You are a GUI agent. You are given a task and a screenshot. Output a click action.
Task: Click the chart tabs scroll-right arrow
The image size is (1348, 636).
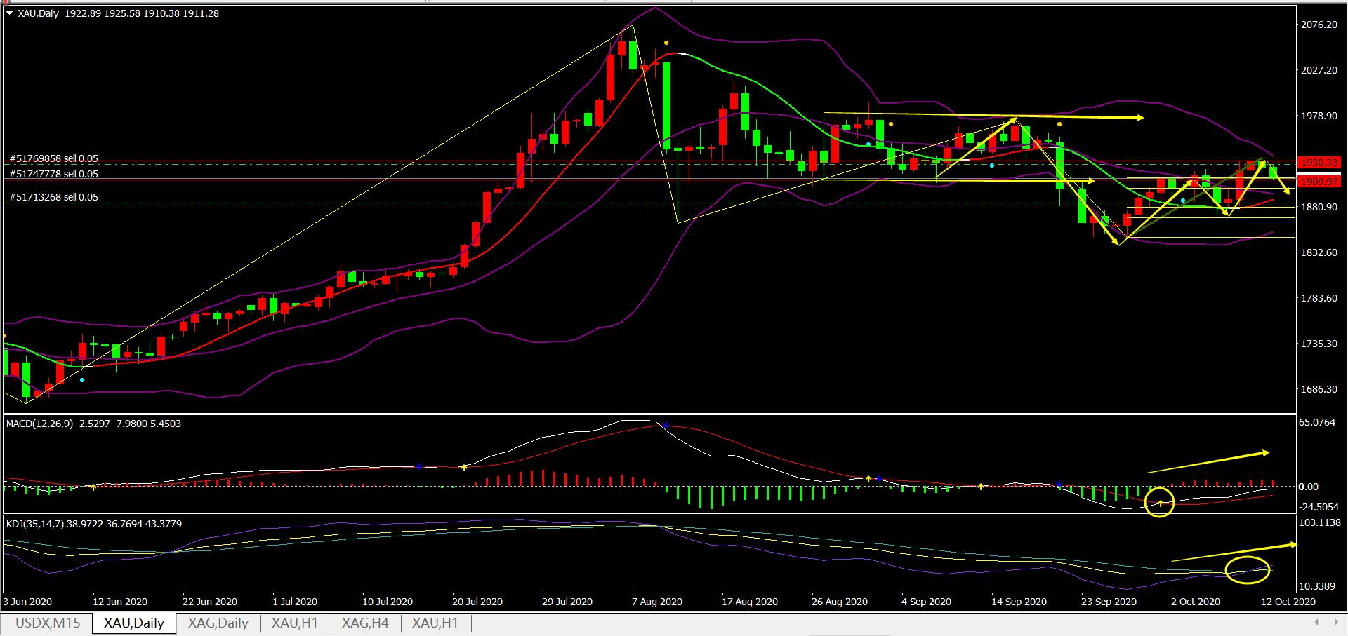(1335, 622)
